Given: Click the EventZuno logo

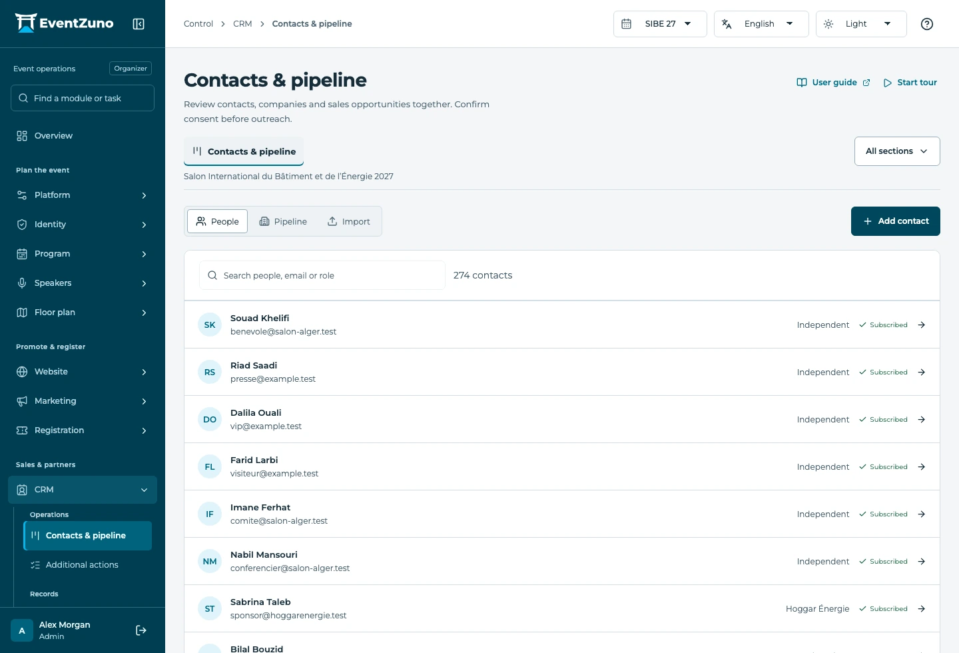Looking at the screenshot, I should coord(65,23).
